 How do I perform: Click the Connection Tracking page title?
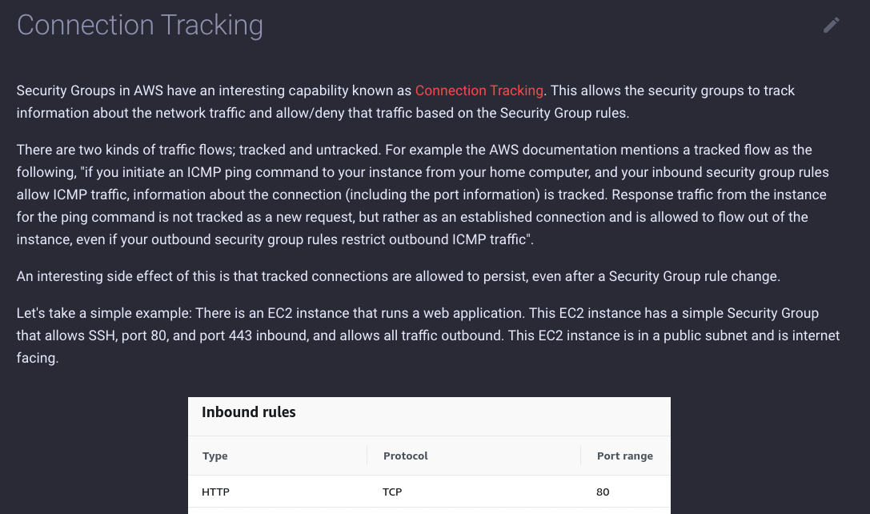[140, 26]
